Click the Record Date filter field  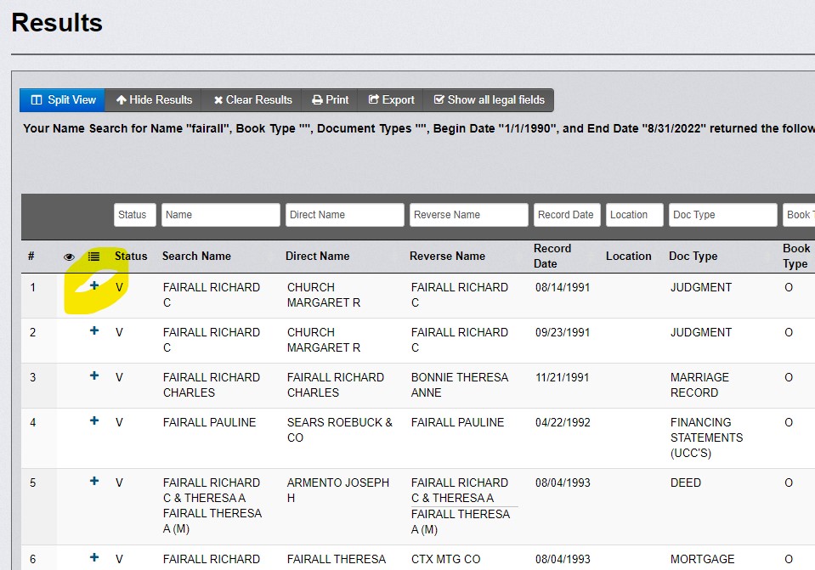[x=567, y=215]
